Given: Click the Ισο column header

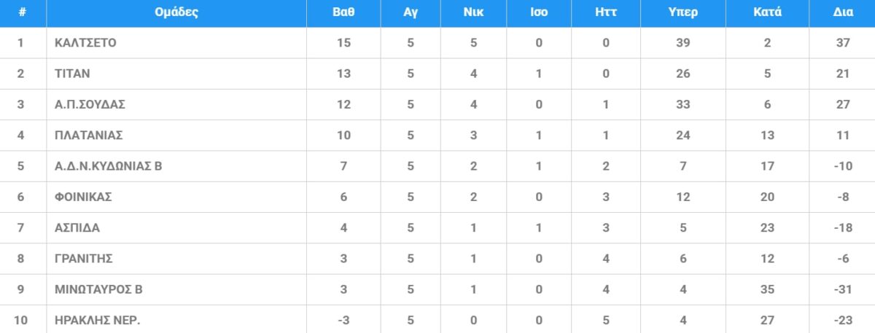Looking at the screenshot, I should coord(538,12).
